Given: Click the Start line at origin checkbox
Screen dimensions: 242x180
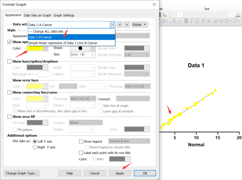Looking at the screenshot, I should [100, 106].
